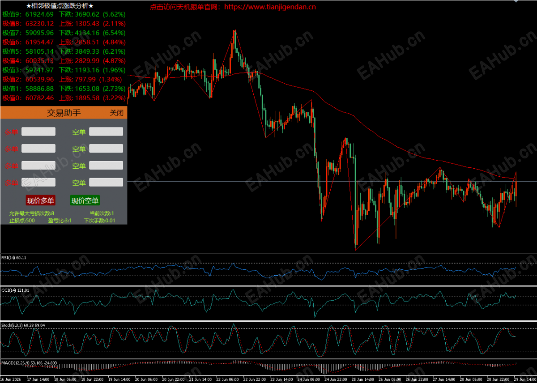The height and width of the screenshot is (383, 537).
Task: Click the 29 Jun 14:00 time axis label
Action: click(x=524, y=379)
